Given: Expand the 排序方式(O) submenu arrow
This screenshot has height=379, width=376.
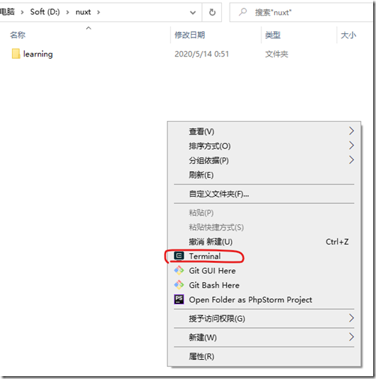Looking at the screenshot, I should 351,146.
